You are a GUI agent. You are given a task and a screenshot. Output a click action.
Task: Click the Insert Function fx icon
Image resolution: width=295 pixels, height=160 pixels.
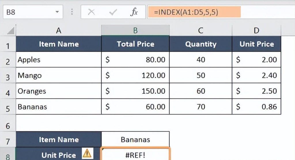coord(134,12)
